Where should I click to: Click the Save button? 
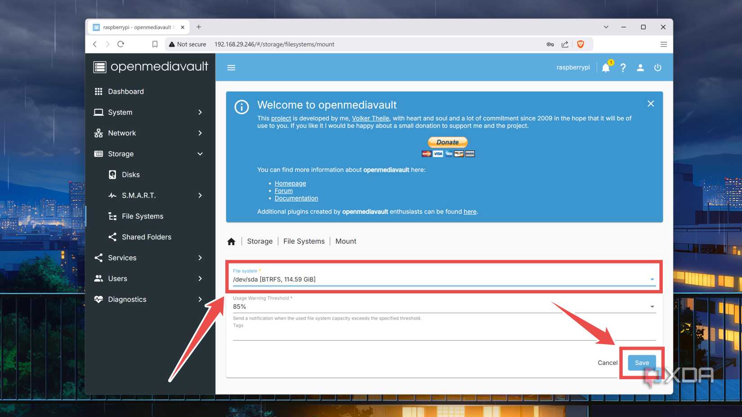pyautogui.click(x=642, y=363)
